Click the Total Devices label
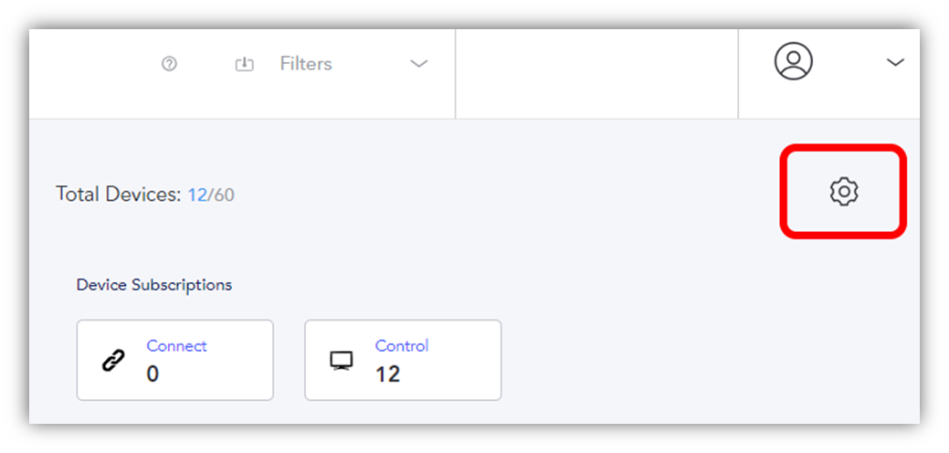This screenshot has height=453, width=949. (x=119, y=195)
